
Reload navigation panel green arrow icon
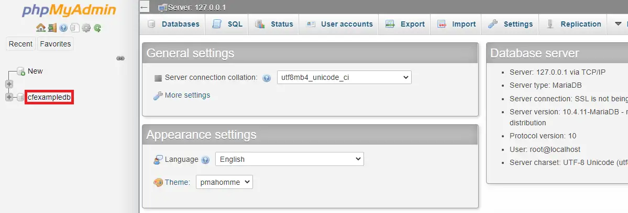coord(97,28)
